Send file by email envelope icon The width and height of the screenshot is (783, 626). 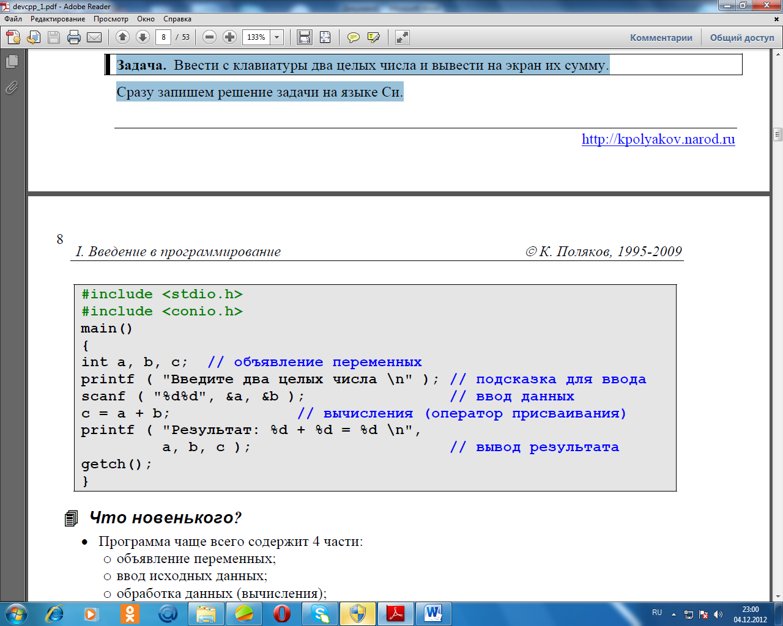(x=94, y=37)
